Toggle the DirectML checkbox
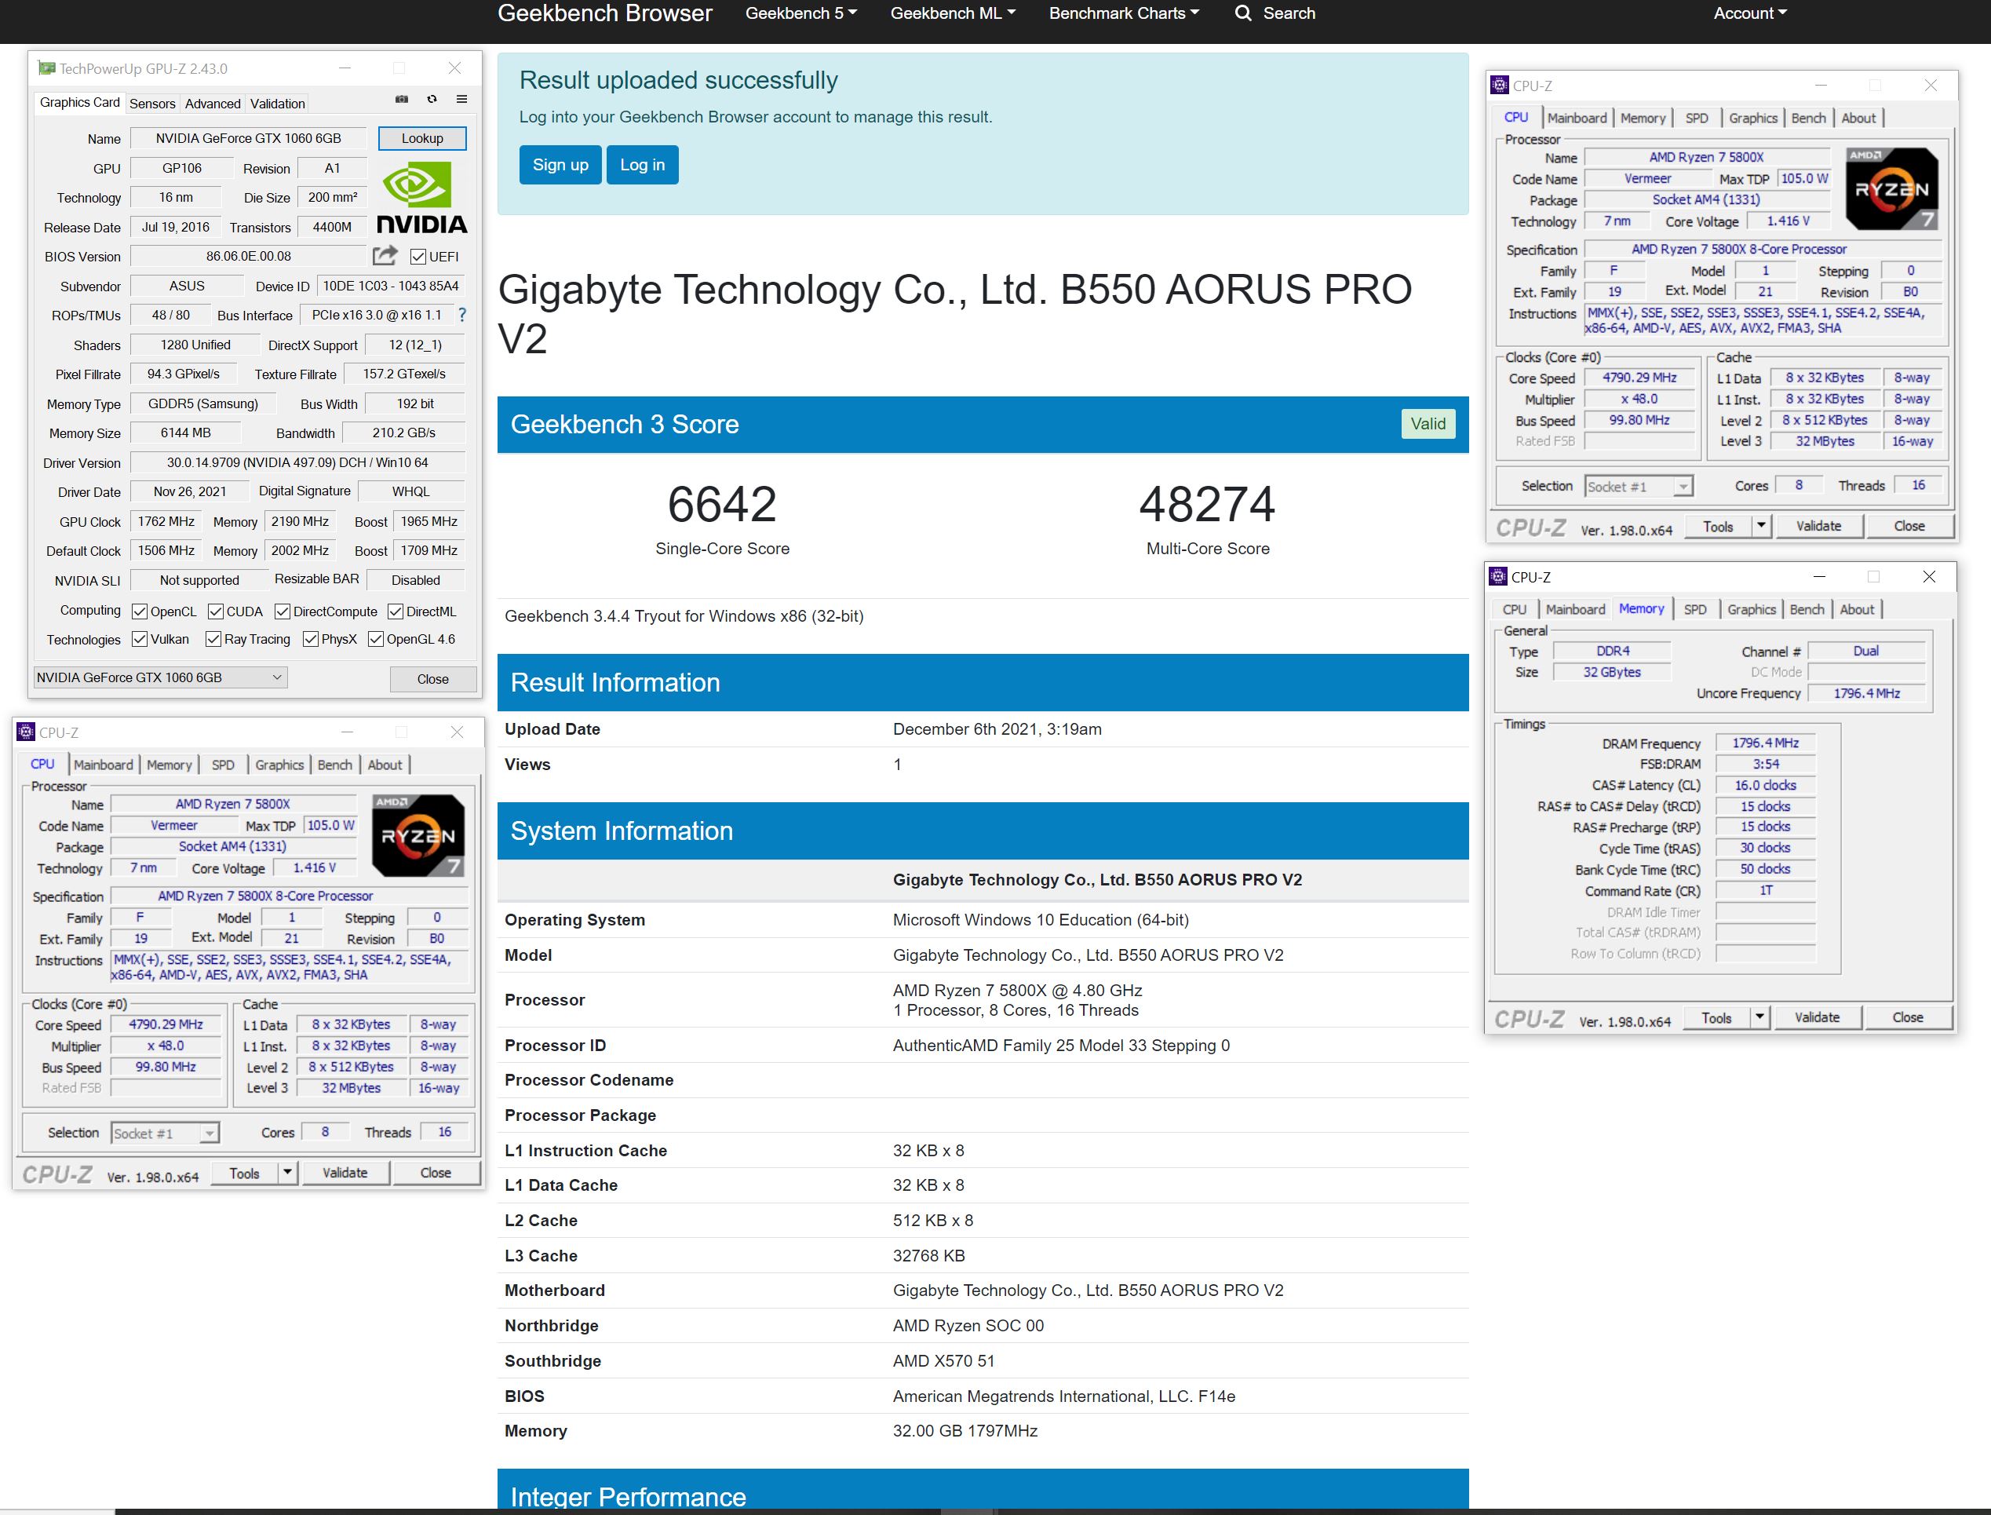Viewport: 1991px width, 1515px height. (395, 611)
